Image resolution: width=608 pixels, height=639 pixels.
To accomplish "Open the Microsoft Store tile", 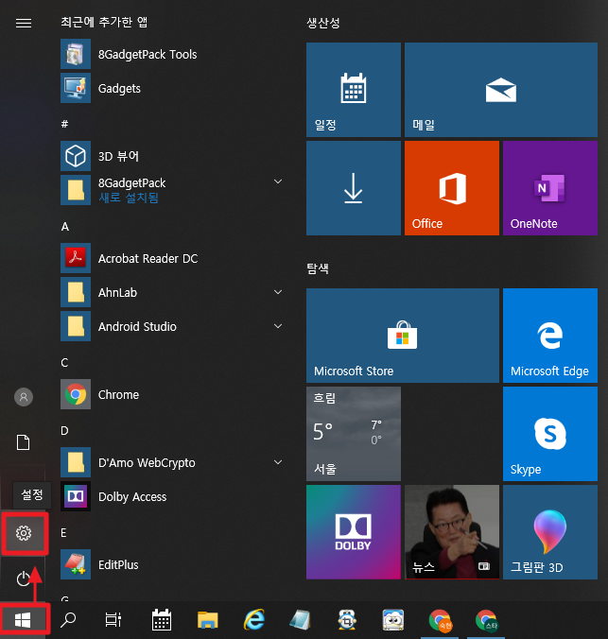I will pyautogui.click(x=403, y=336).
